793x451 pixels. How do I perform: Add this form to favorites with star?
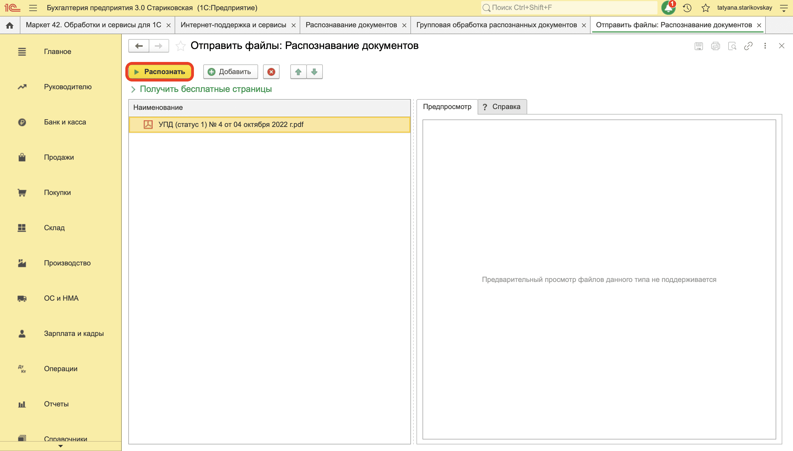point(180,46)
